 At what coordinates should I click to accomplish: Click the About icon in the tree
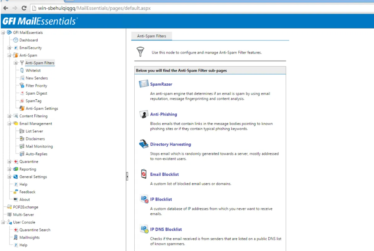(x=16, y=199)
